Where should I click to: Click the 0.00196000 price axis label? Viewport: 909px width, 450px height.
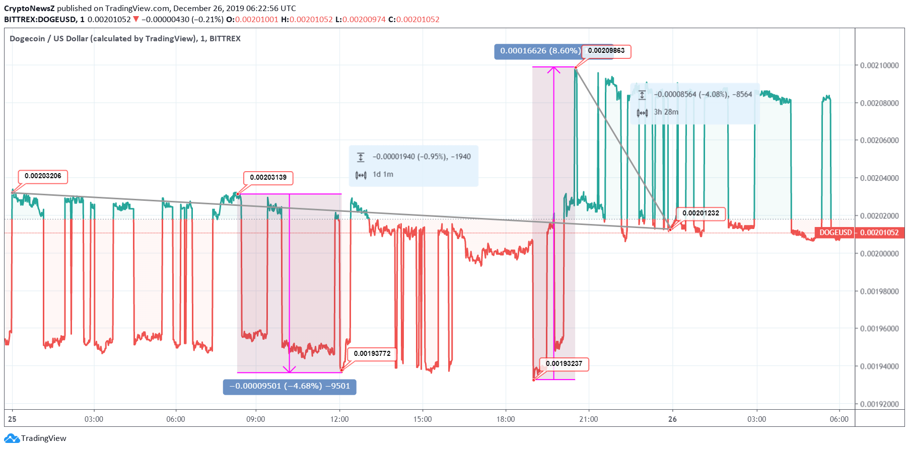(879, 329)
